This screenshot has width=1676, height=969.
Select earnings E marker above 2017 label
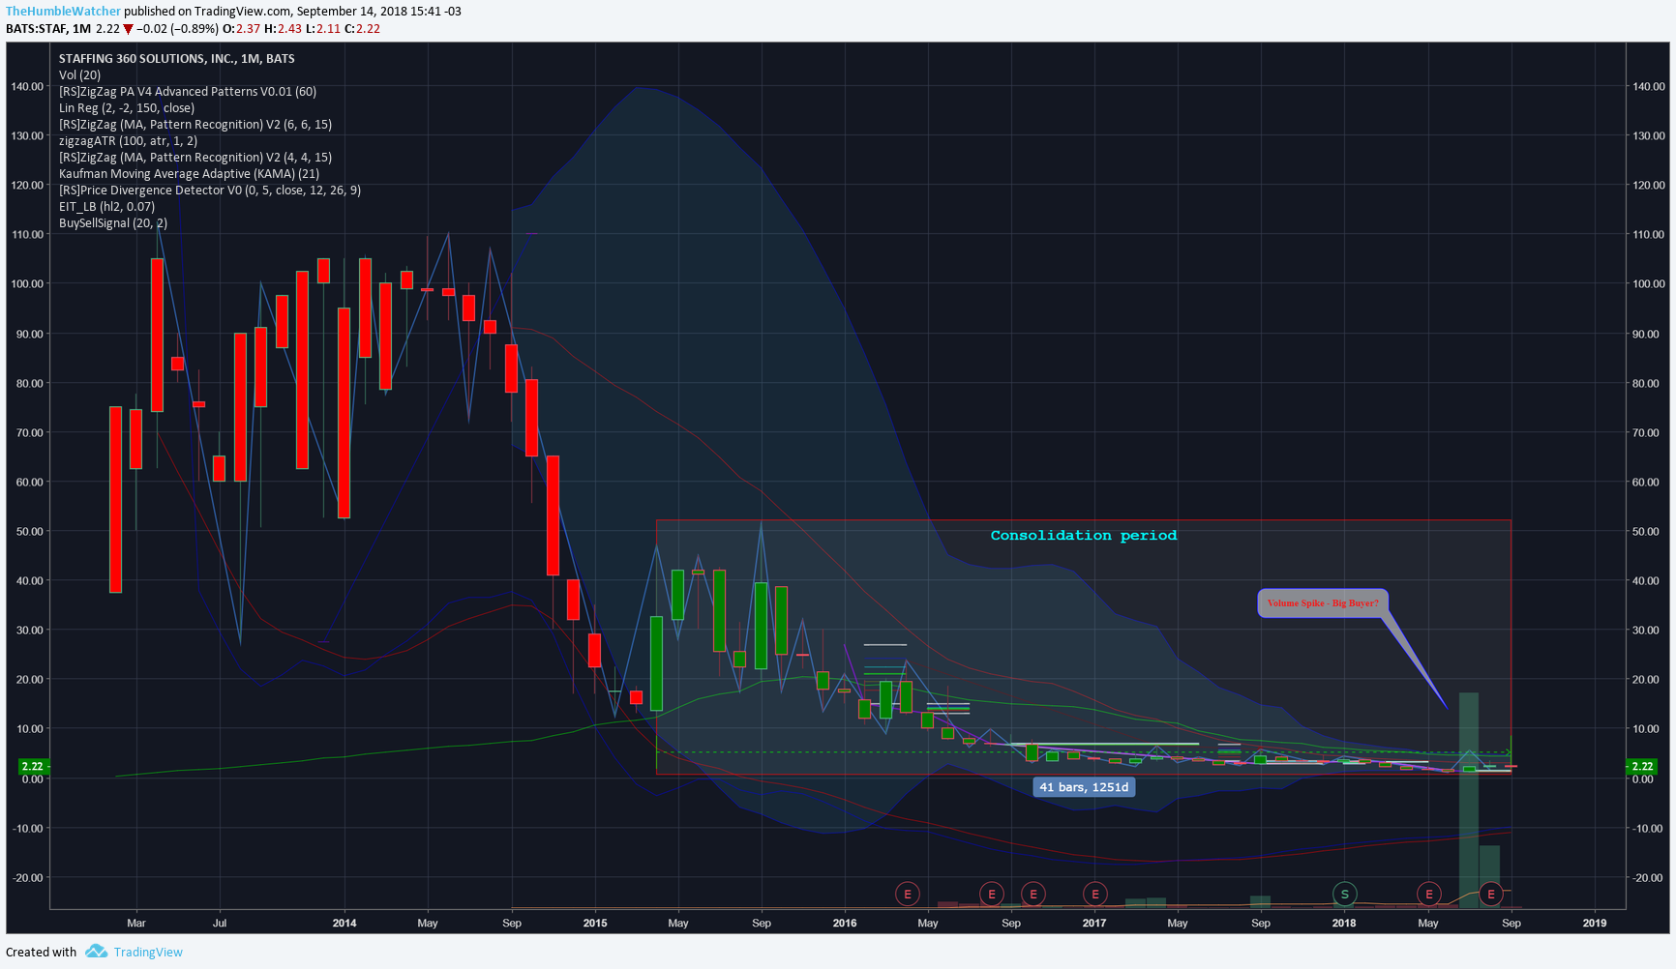(x=1094, y=894)
